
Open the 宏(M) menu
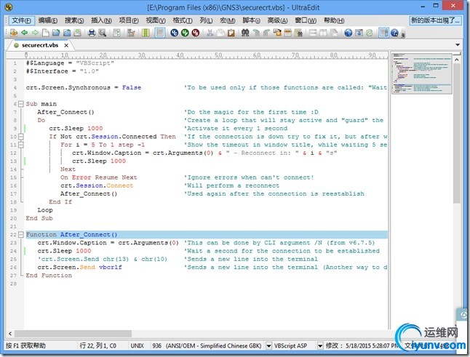pos(228,20)
